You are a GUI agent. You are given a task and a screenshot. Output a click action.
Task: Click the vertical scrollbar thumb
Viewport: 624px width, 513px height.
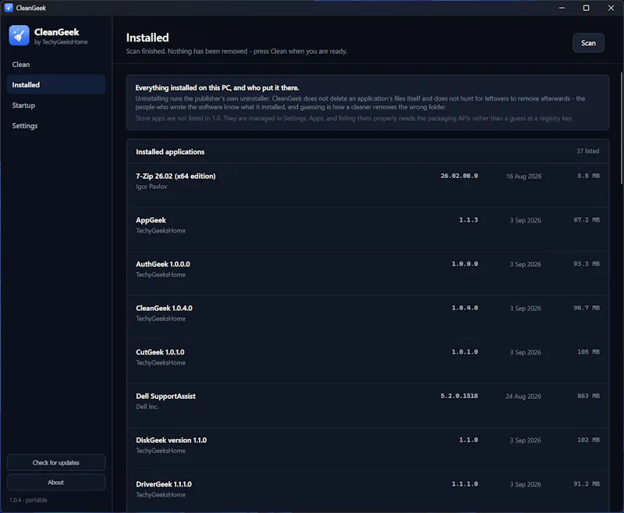tap(622, 127)
